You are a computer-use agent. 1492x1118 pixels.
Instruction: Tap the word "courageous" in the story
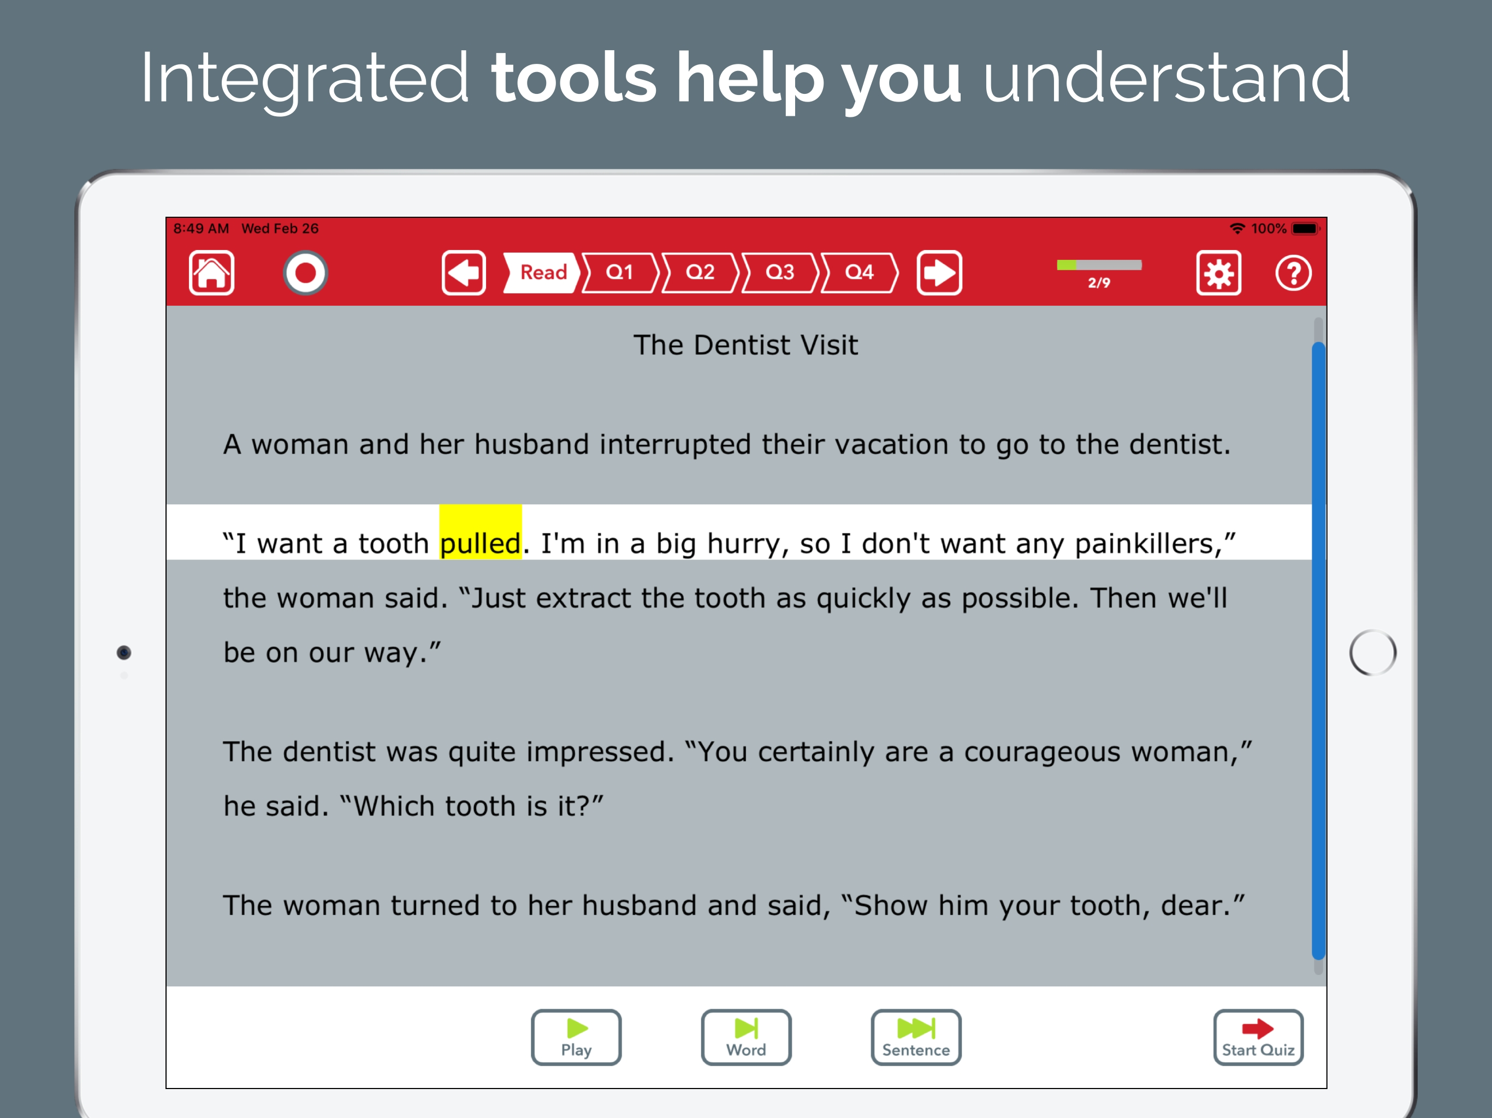1042,751
